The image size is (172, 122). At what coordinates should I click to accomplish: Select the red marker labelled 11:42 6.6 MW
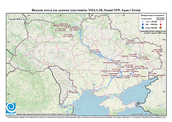coord(138,58)
